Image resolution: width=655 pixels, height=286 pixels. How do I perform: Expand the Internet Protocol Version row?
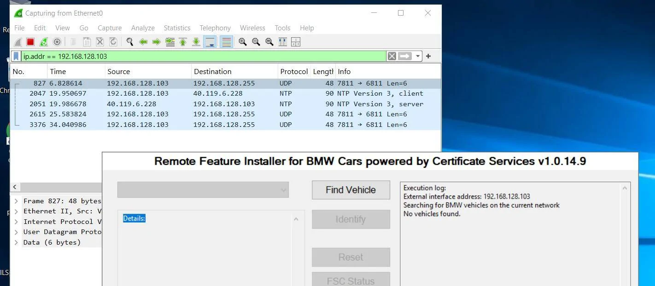[x=16, y=222]
